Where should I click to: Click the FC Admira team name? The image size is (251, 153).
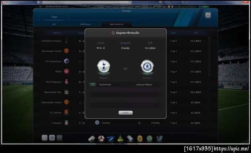tap(56, 113)
